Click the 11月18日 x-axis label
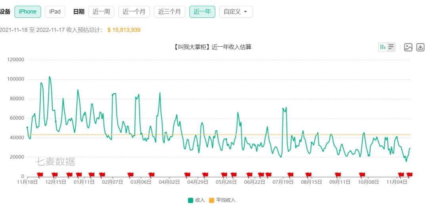Screen dimensions: 428x206 (27, 182)
